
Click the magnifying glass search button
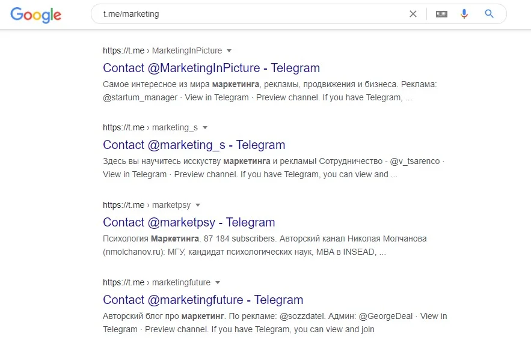coord(489,14)
